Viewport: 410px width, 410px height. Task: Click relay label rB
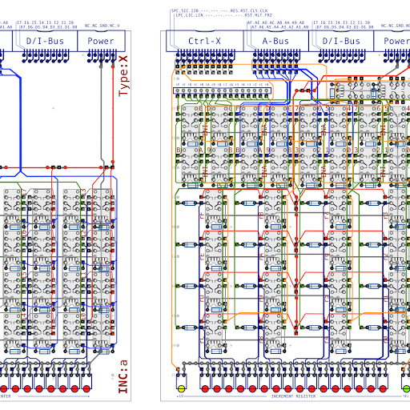tap(261, 215)
